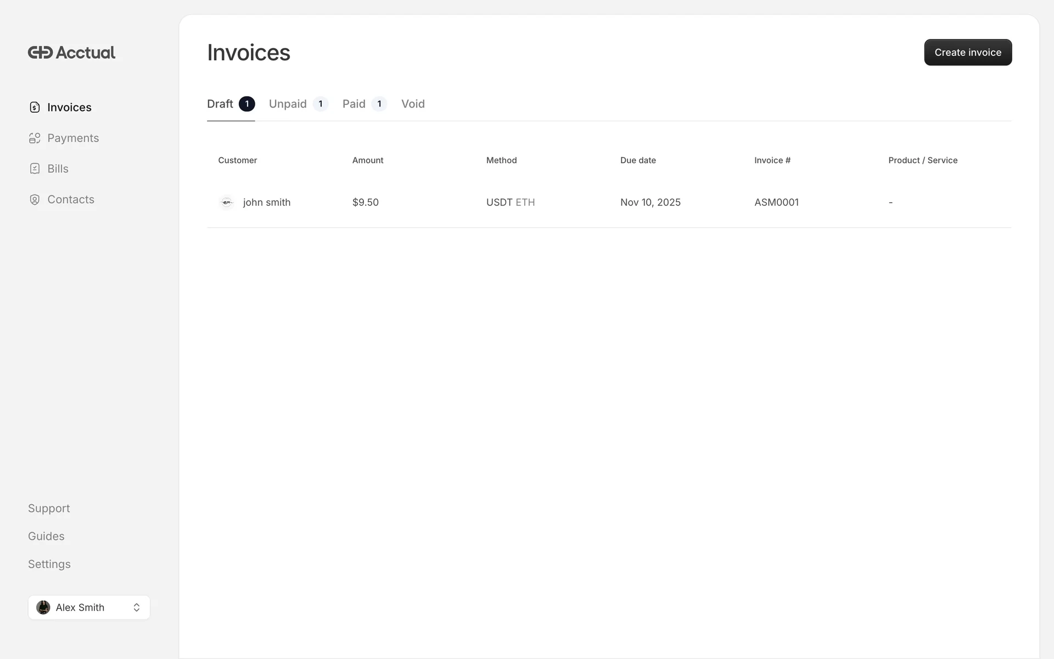Viewport: 1054px width, 659px height.
Task: Open the Void tab
Action: pyautogui.click(x=413, y=104)
